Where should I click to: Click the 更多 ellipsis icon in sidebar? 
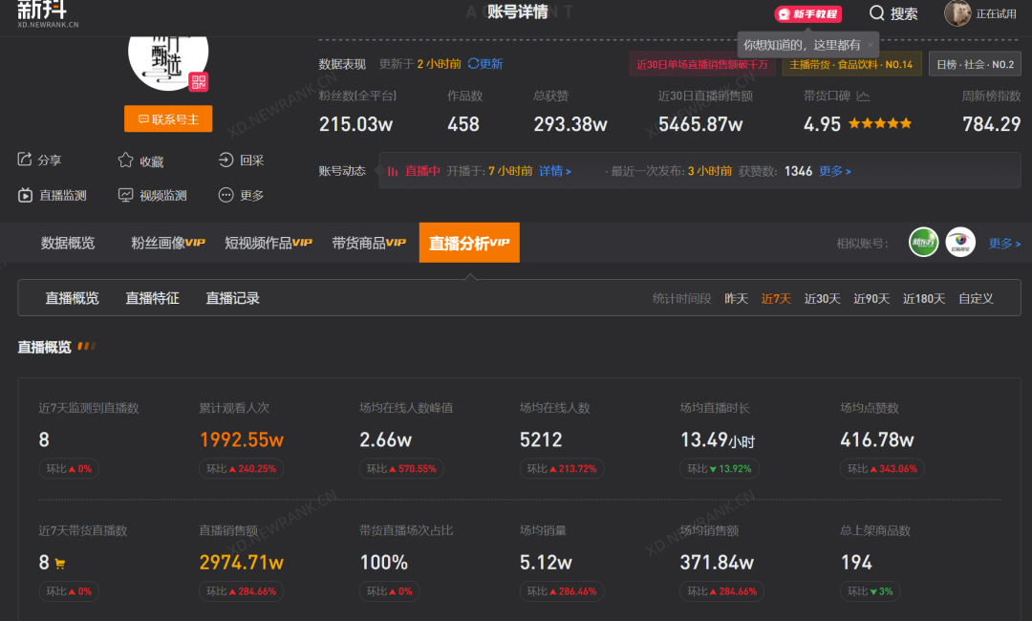tap(226, 195)
